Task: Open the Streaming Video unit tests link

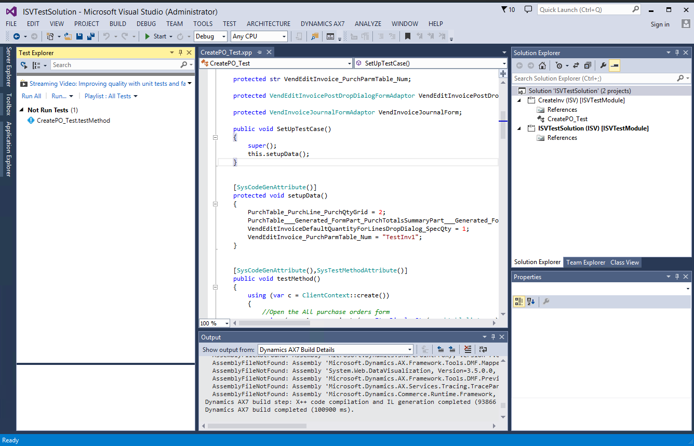Action: click(108, 84)
